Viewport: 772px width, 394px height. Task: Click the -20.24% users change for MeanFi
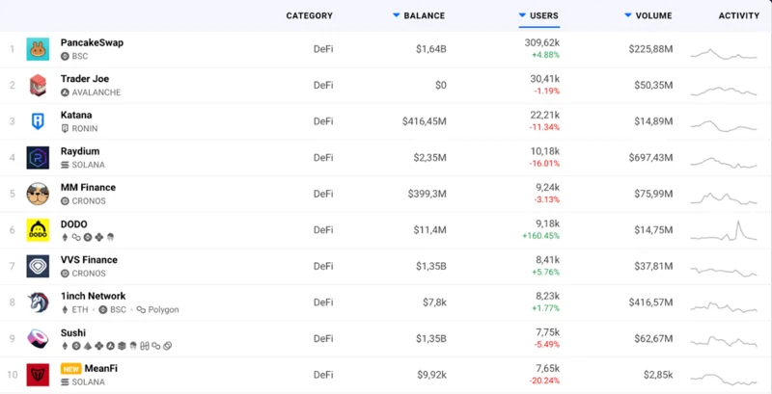(544, 381)
